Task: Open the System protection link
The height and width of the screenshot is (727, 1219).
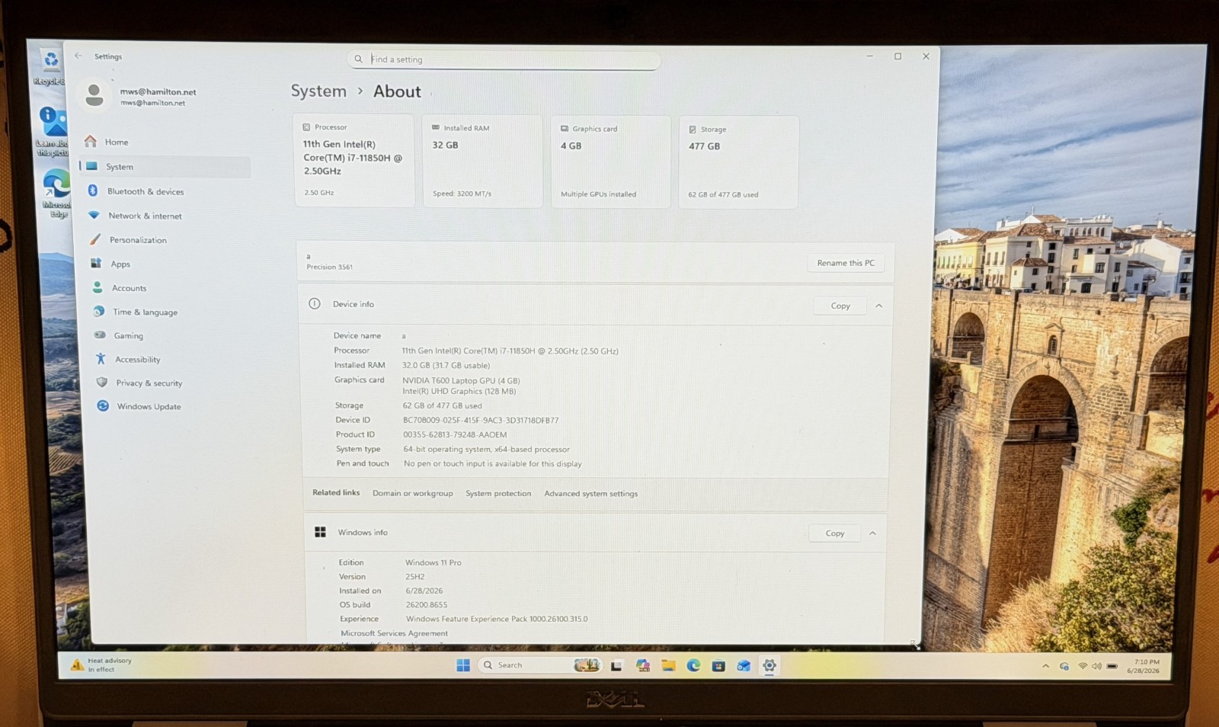Action: (498, 493)
